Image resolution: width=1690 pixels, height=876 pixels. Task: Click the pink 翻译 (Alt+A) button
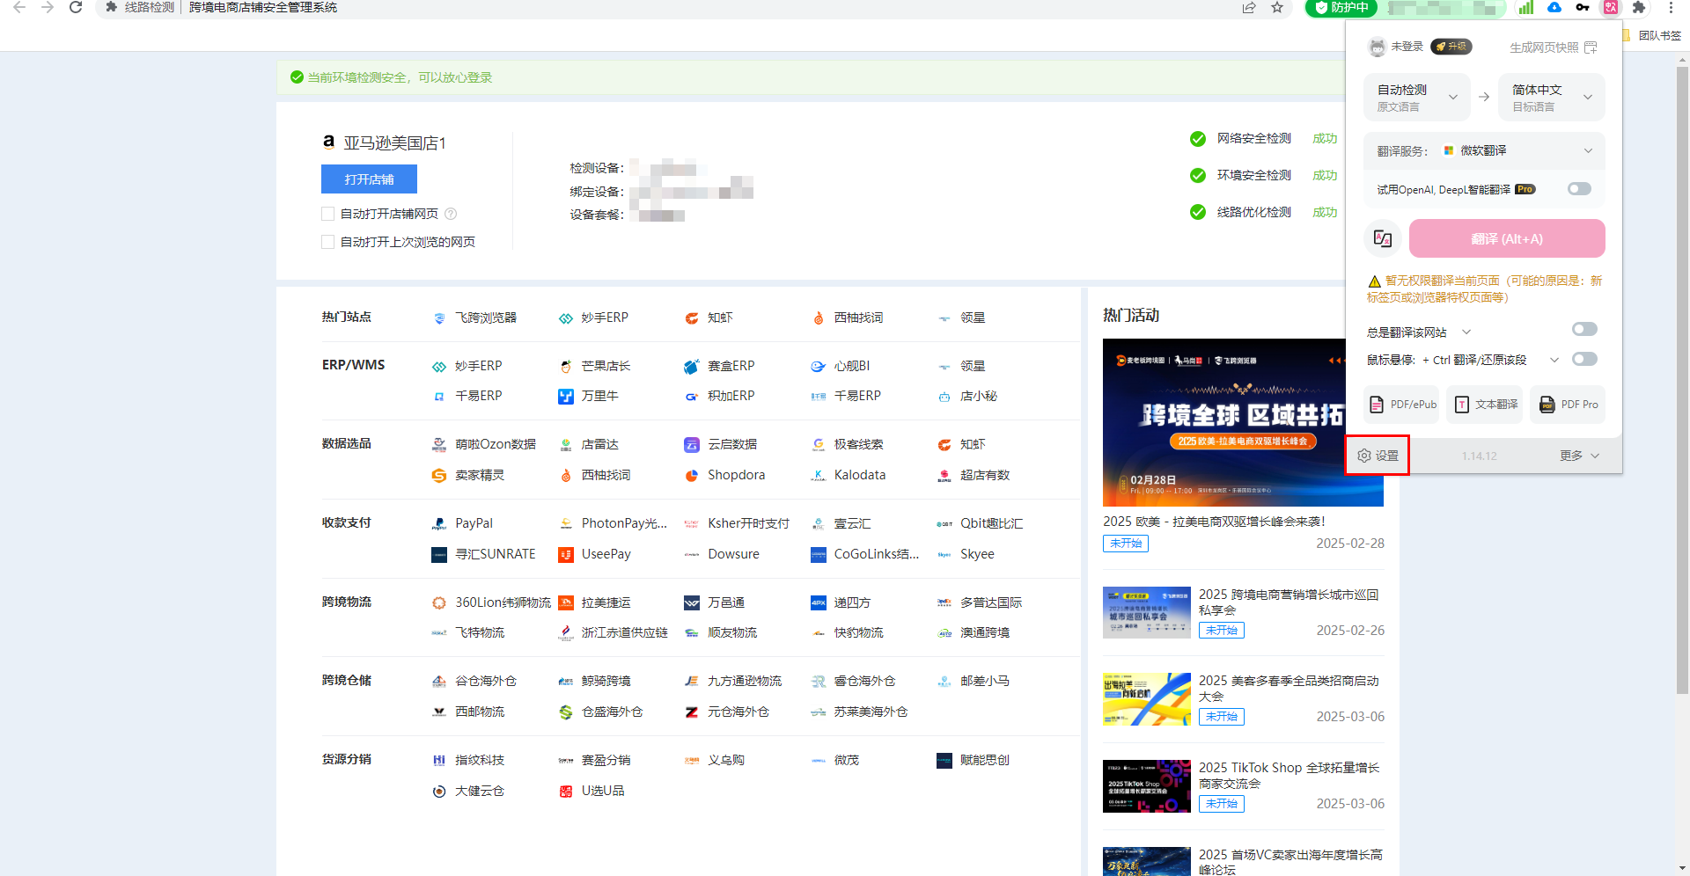coord(1507,238)
